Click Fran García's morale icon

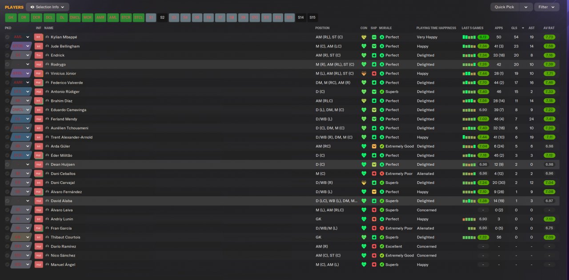point(382,228)
